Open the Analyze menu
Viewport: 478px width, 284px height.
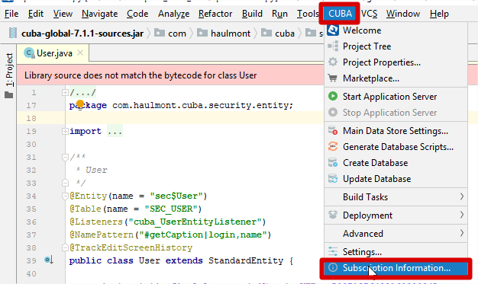click(x=174, y=14)
